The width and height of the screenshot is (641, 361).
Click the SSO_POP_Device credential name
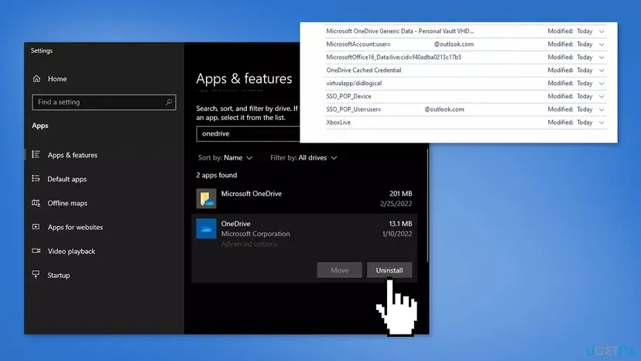click(348, 97)
